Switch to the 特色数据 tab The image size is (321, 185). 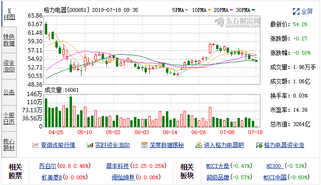click(x=9, y=40)
